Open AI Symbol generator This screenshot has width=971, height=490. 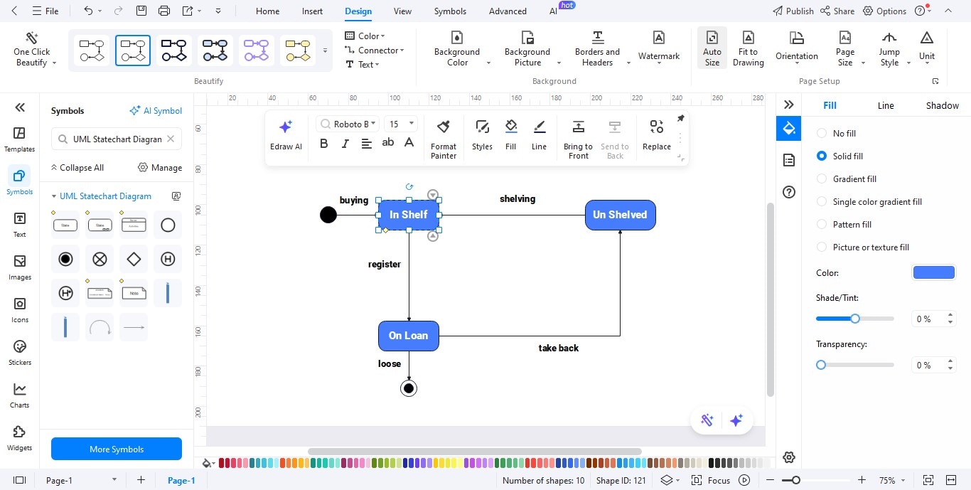click(x=156, y=111)
